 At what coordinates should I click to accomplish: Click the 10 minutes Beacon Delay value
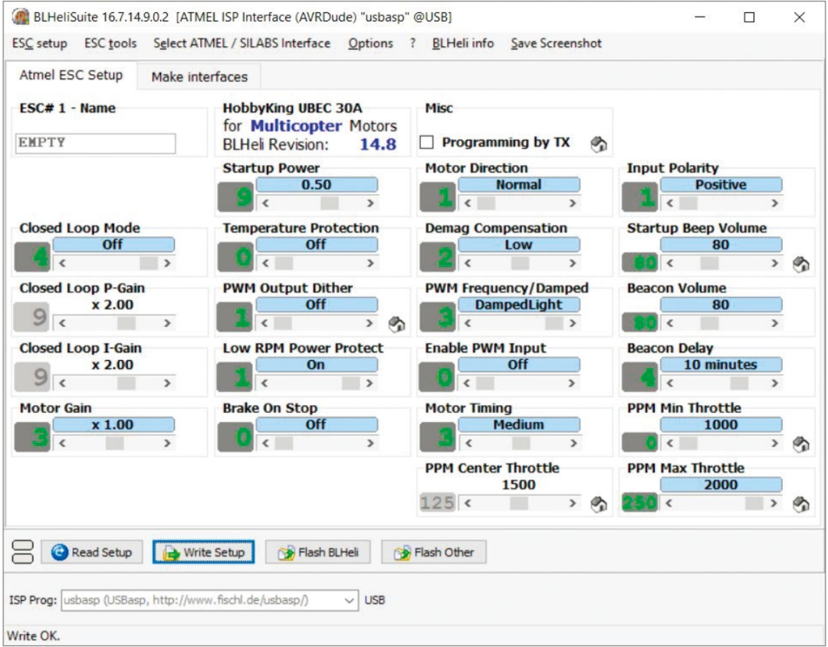pos(721,365)
